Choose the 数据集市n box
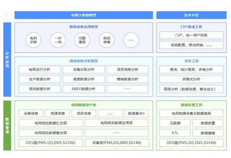 136,114
